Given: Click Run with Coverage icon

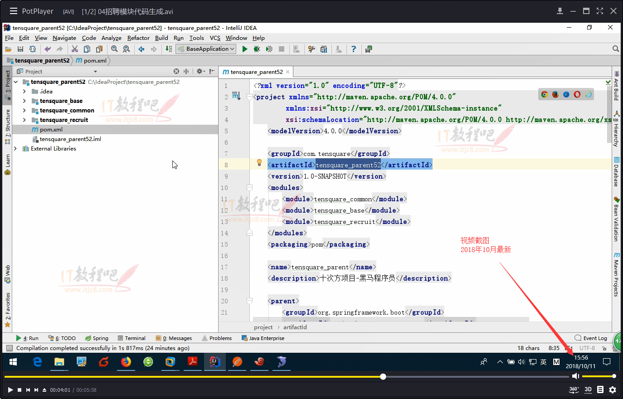Looking at the screenshot, I should [x=269, y=49].
